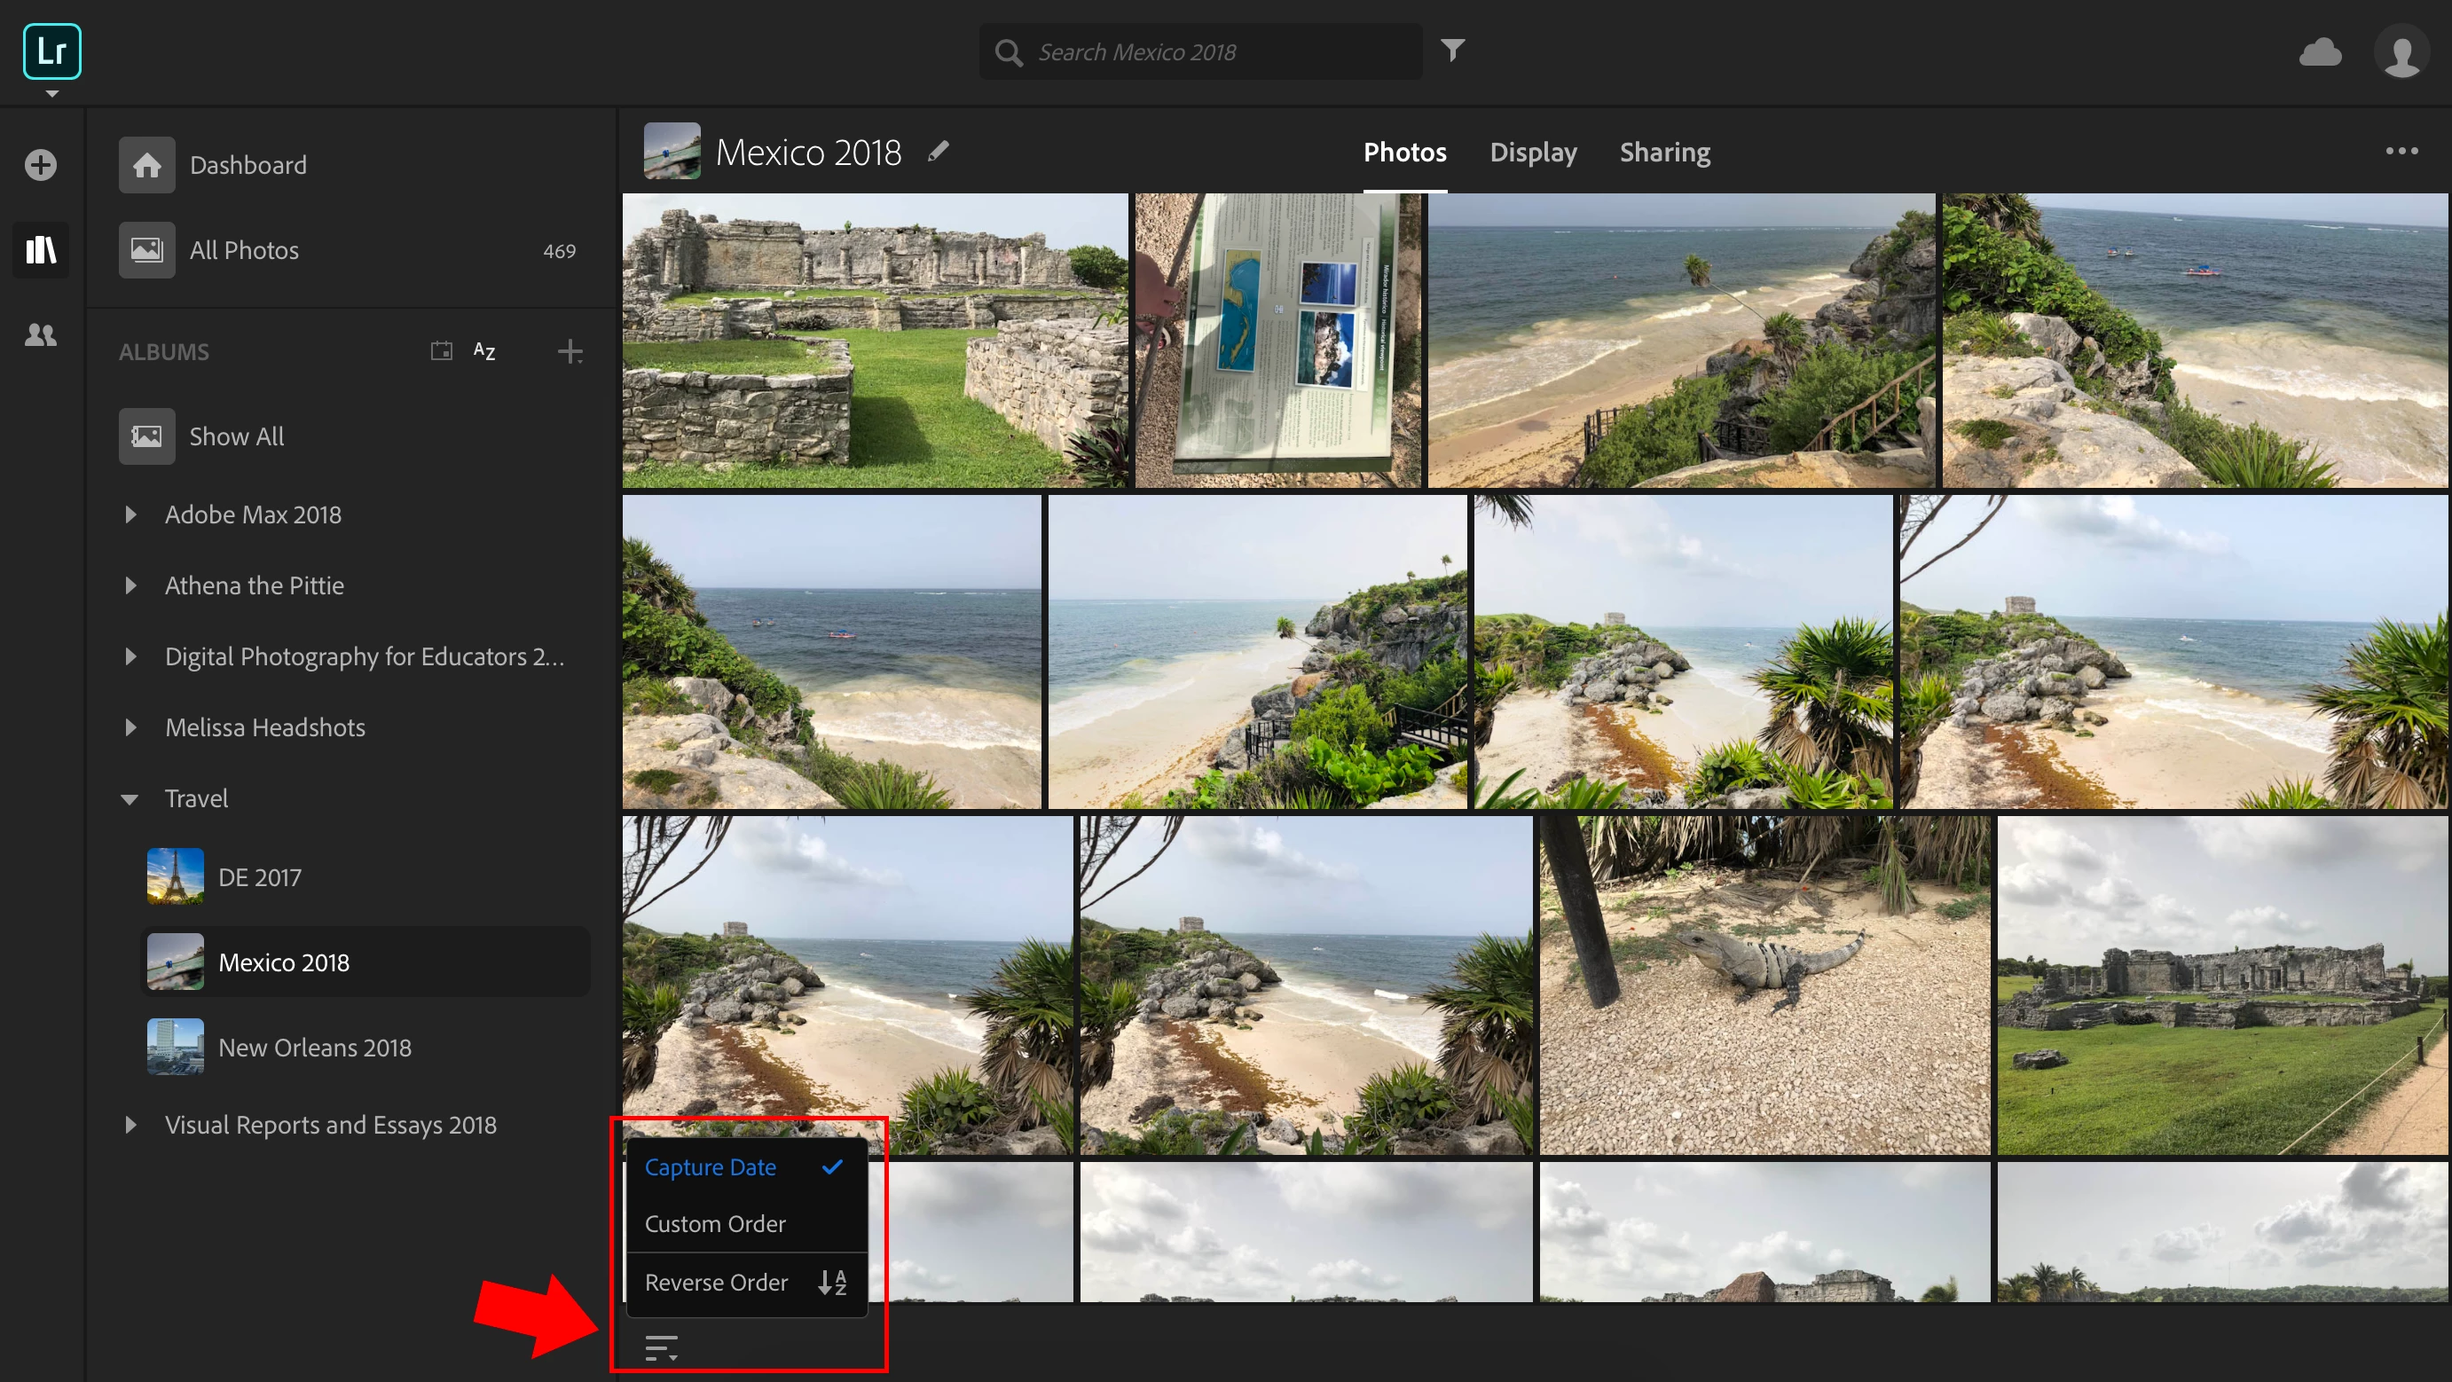Viewport: 2452px width, 1382px height.
Task: Click the filter funnel icon
Action: click(x=1451, y=51)
